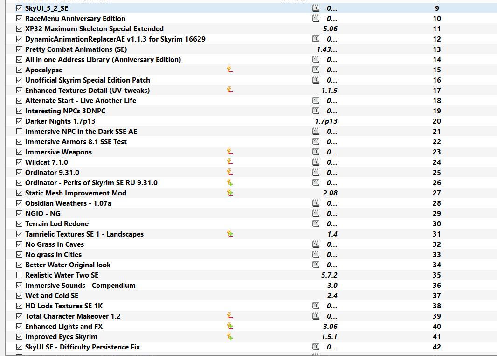Click the version date icon for No grass in Cities
This screenshot has height=356, width=497.
click(x=316, y=254)
